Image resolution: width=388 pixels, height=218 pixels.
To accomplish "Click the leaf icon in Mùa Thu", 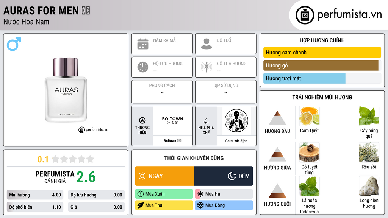I will pyautogui.click(x=141, y=205).
